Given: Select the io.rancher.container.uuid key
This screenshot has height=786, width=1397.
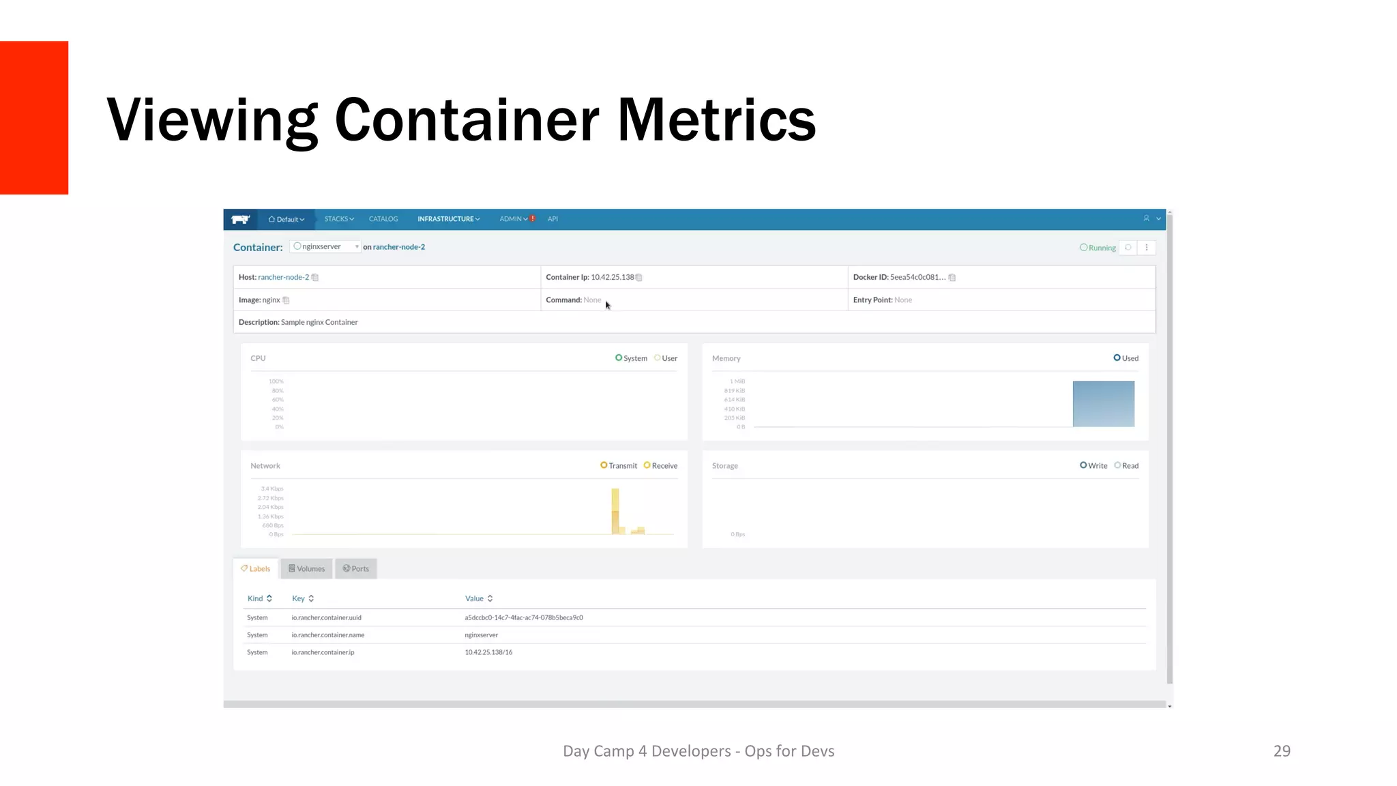Looking at the screenshot, I should [327, 617].
